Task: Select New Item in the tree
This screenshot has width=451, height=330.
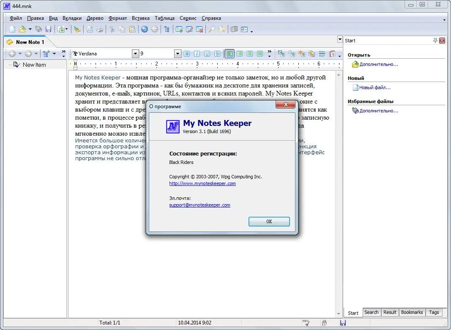Action: (x=34, y=65)
